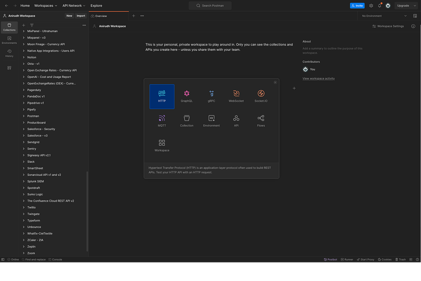Screen dimensions: 421x281
Task: Click the Invite button
Action: 357,6
